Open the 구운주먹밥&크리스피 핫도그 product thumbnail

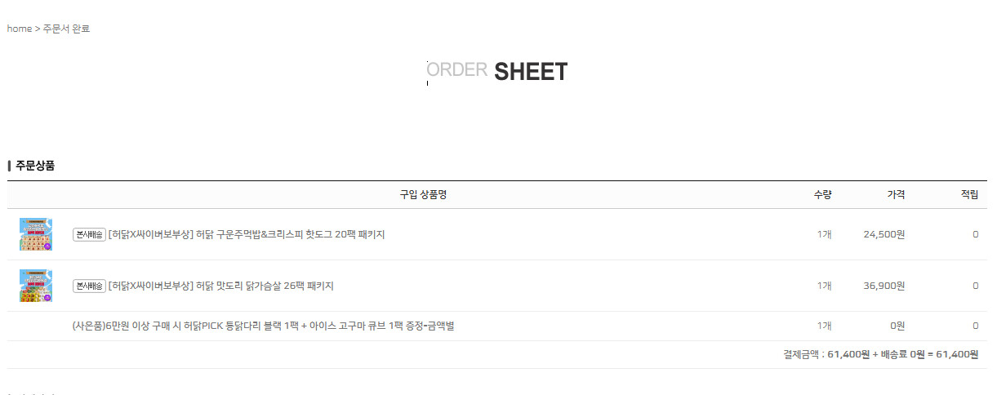[x=36, y=234]
